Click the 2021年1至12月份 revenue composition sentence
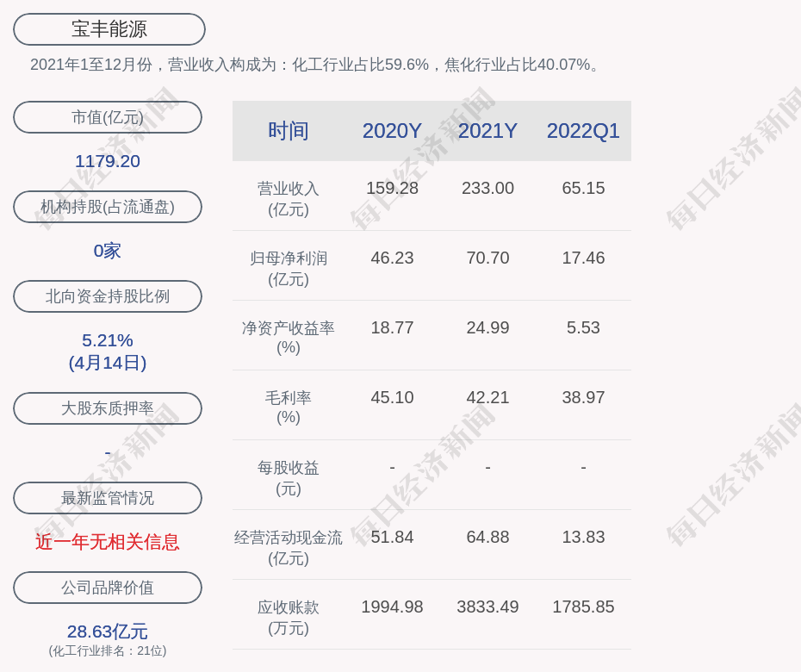Screen dimensions: 801x672 click(316, 65)
